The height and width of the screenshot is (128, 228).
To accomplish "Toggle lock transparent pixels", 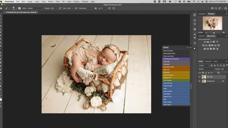I will (203, 73).
